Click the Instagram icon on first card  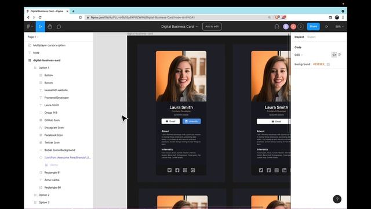pyautogui.click(x=185, y=170)
